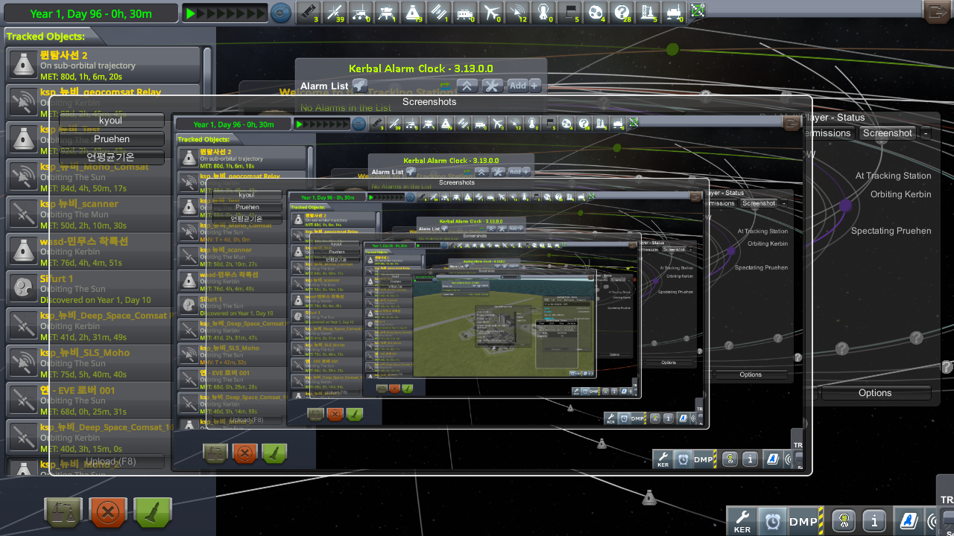Toggle the debris filter showing count 3
Viewport: 954px width, 536px height.
(307, 13)
